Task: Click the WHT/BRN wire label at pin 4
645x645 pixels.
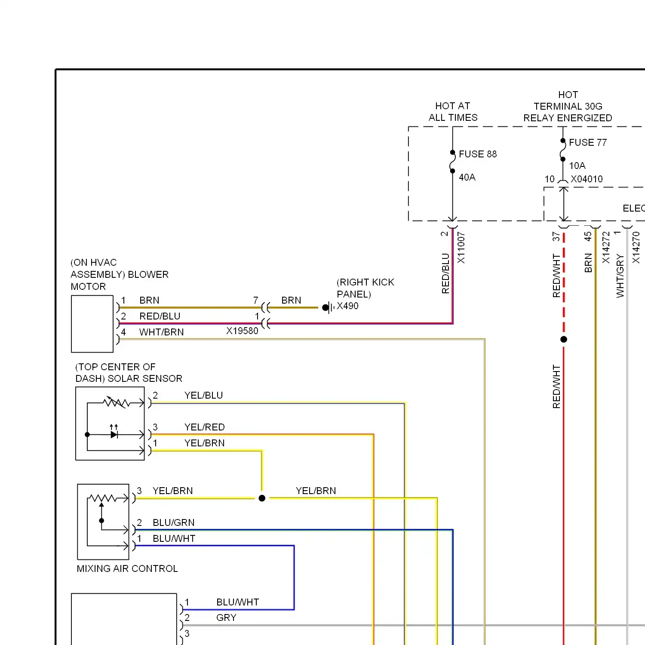Action: point(161,332)
